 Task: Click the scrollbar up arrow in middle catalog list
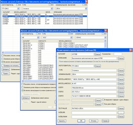[105, 41]
